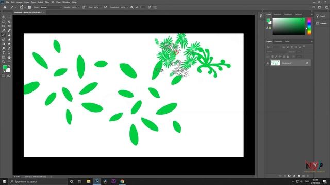Swap foreground and background colors
This screenshot has height=185, width=330.
[x=9, y=66]
